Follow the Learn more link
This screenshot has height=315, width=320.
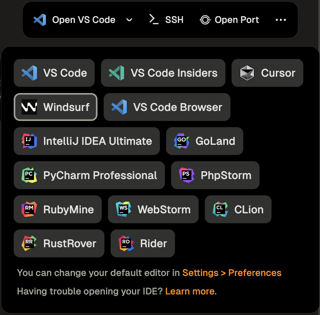pos(191,291)
